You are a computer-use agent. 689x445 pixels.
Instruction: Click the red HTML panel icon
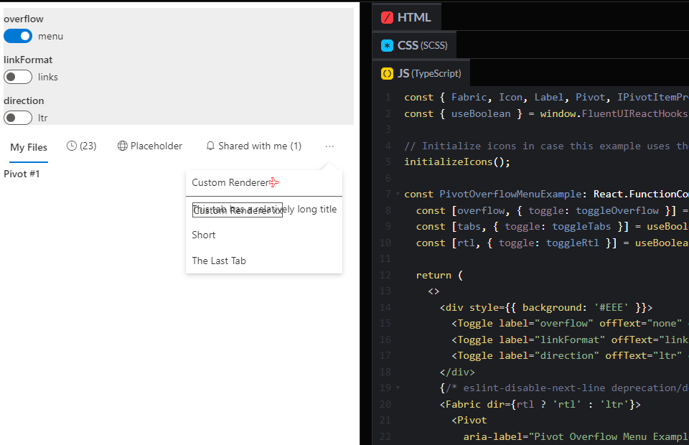pyautogui.click(x=388, y=17)
